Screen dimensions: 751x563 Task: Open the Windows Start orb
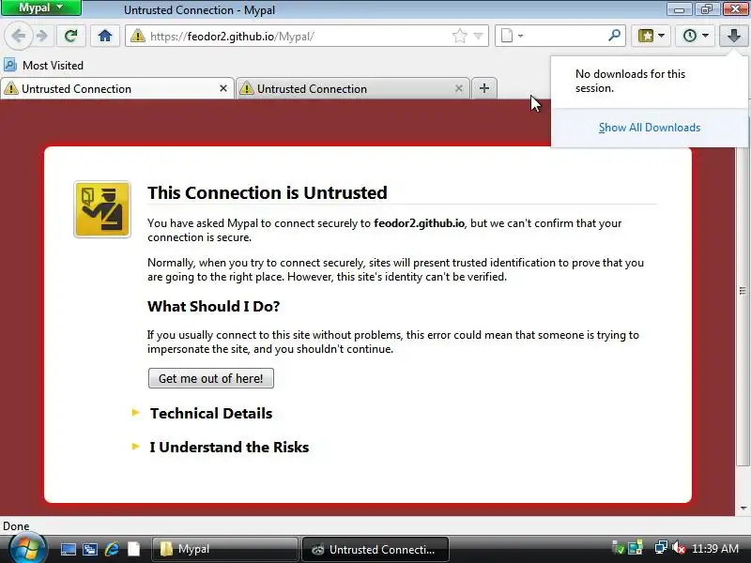[28, 549]
